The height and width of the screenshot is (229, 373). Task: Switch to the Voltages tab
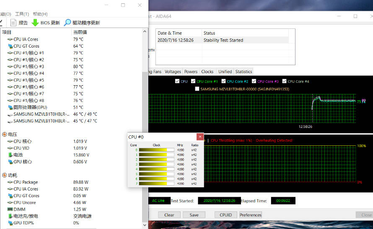click(x=173, y=71)
